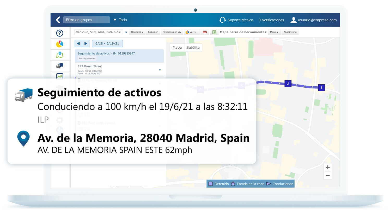This screenshot has height=219, width=390.
Task: Expand the 122 Breen Street entry arrow
Action: pos(160,70)
